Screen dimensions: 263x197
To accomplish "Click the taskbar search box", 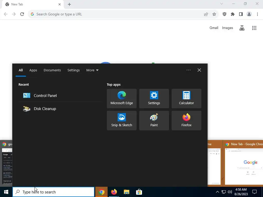I will pyautogui.click(x=53, y=192).
